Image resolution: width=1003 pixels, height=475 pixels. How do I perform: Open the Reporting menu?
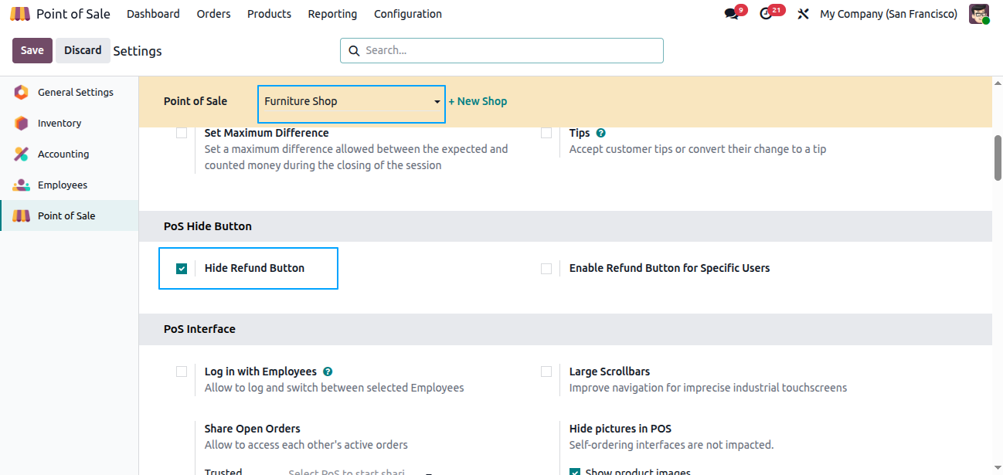332,14
